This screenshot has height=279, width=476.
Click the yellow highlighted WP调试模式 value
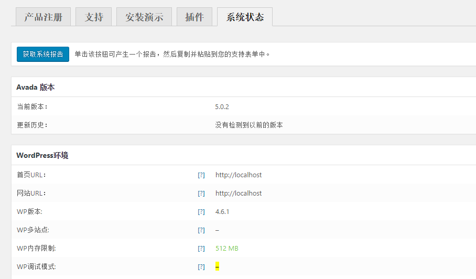click(x=217, y=267)
